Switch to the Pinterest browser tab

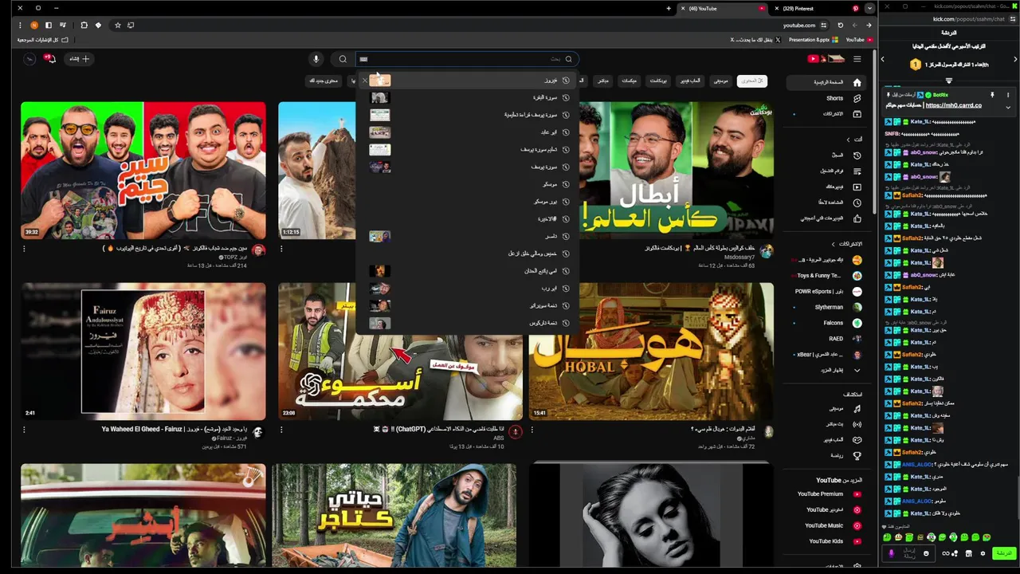tap(817, 8)
